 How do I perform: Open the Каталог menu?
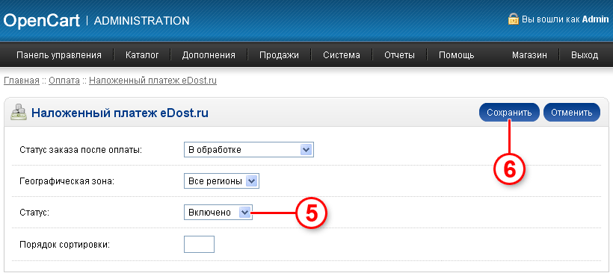(142, 55)
